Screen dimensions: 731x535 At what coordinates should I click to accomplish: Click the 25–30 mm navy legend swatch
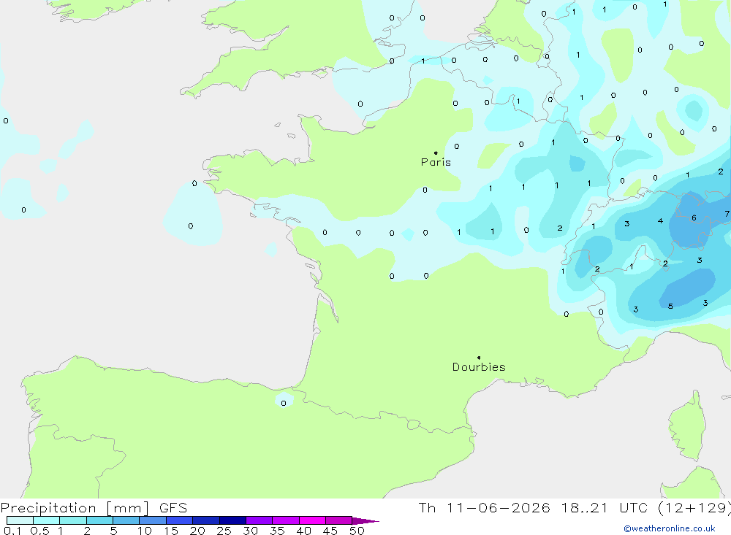[232, 520]
